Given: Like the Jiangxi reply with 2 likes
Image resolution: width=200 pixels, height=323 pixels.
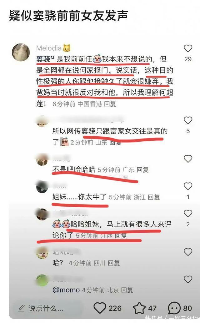Looking at the screenshot, I should [x=188, y=214].
